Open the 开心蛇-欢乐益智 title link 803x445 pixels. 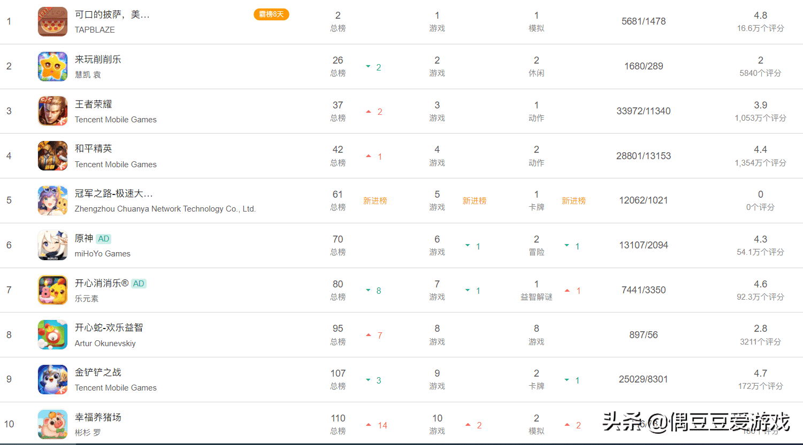pos(109,327)
